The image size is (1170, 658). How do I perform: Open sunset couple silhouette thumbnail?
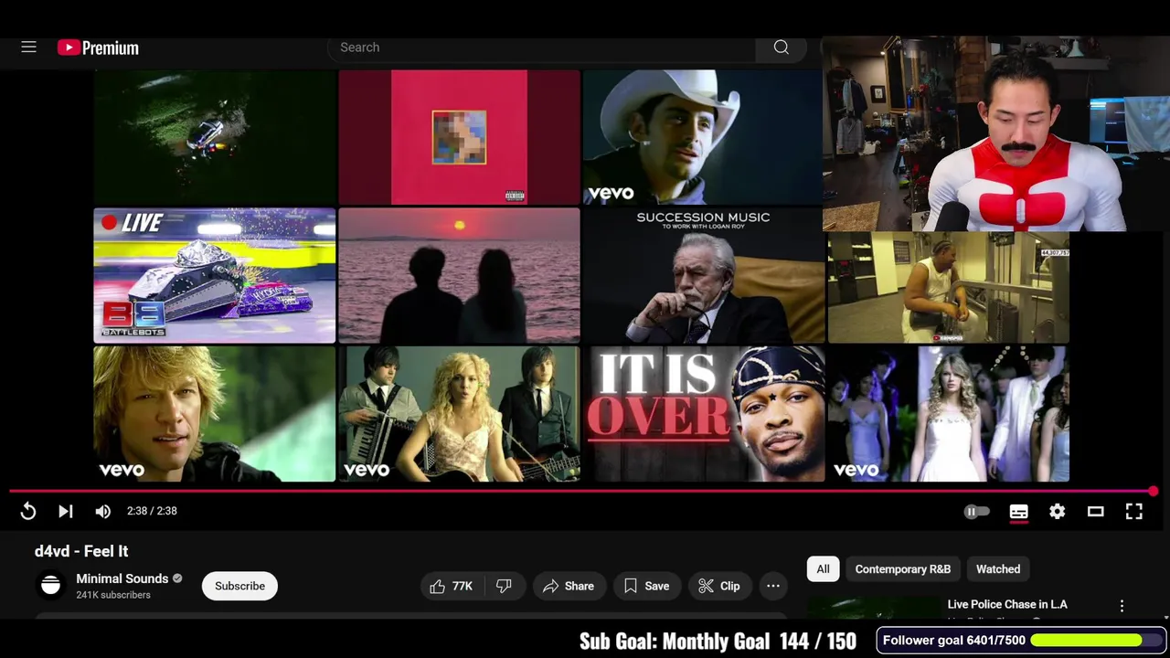[459, 276]
